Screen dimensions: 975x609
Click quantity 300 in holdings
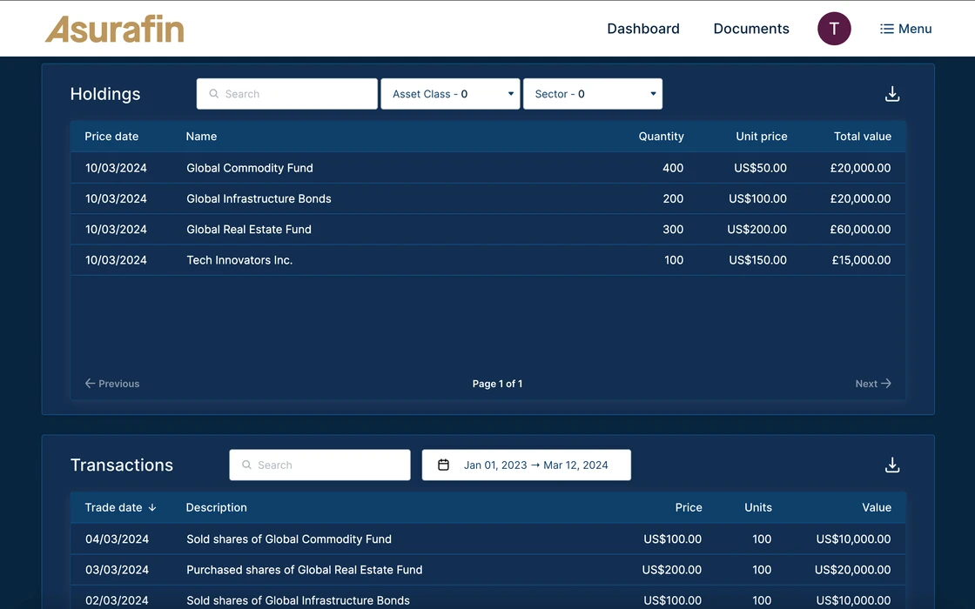(x=673, y=230)
